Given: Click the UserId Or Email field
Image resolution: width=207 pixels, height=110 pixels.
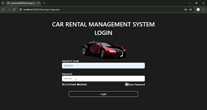Looking at the screenshot, I should click(x=103, y=66).
